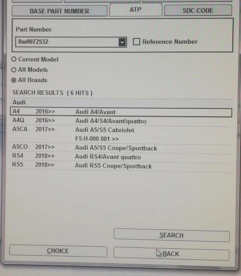The width and height of the screenshot is (241, 276).
Task: Click the SEARCH button
Action: [172, 235]
